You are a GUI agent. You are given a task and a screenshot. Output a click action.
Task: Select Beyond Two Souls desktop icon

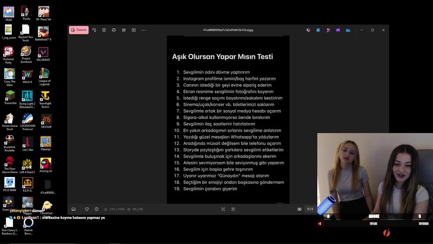click(x=26, y=33)
